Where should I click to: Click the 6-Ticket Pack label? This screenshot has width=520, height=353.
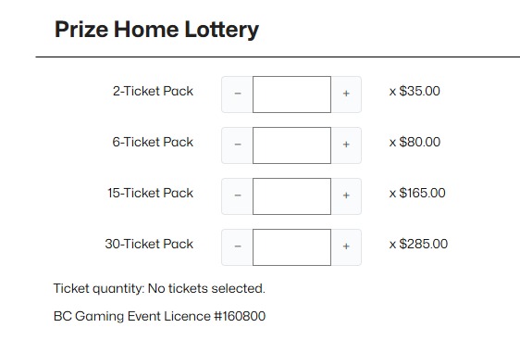[153, 142]
